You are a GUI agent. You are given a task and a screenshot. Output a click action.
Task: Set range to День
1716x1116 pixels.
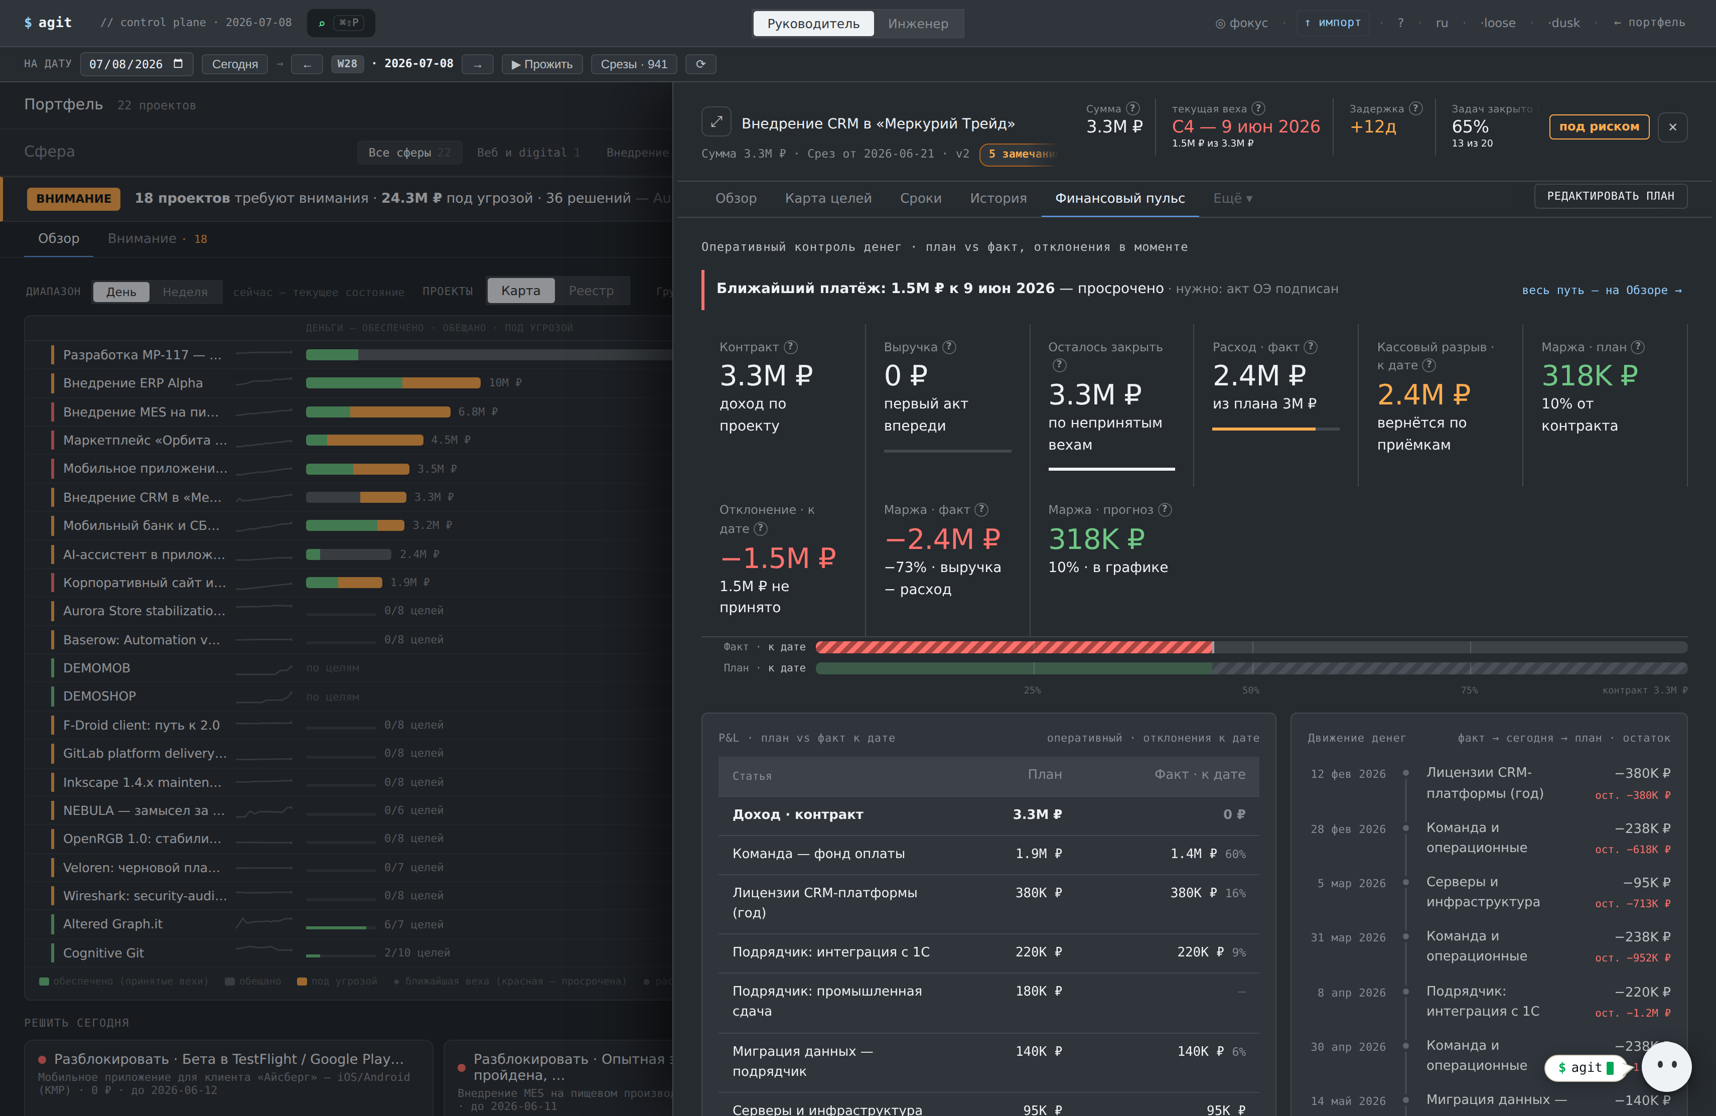(x=121, y=291)
